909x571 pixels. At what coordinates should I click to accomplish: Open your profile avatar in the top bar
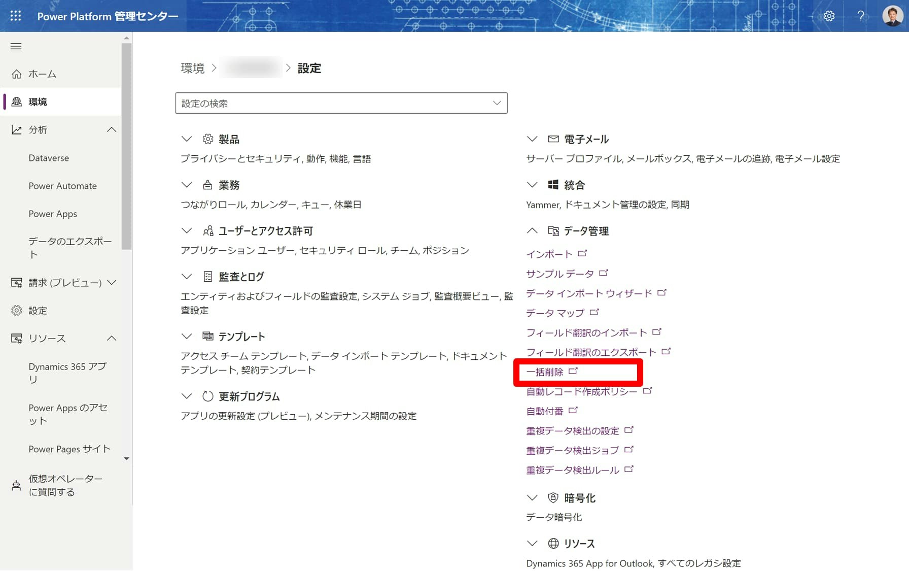pos(893,16)
